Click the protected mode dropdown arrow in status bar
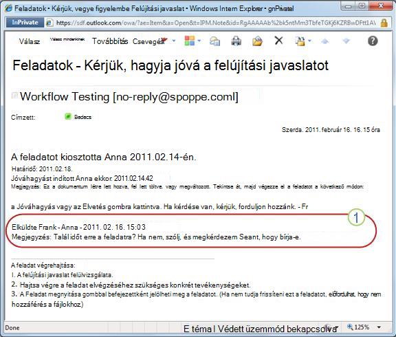 point(337,327)
